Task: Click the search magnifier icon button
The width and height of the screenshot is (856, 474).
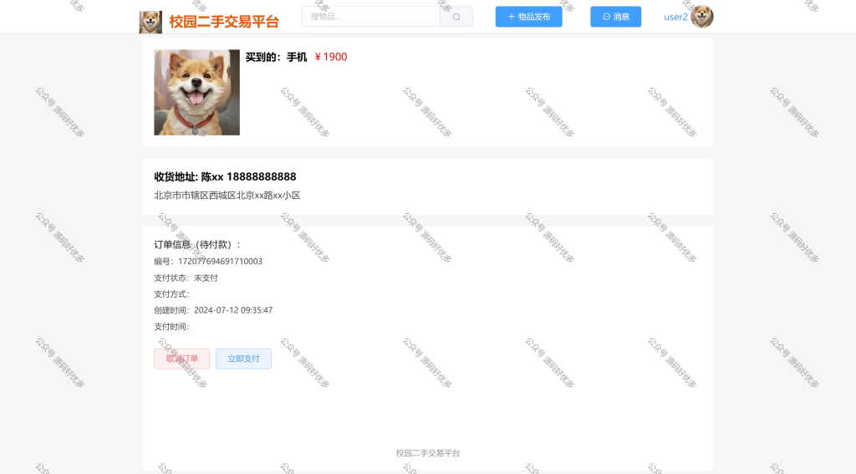Action: pos(456,17)
